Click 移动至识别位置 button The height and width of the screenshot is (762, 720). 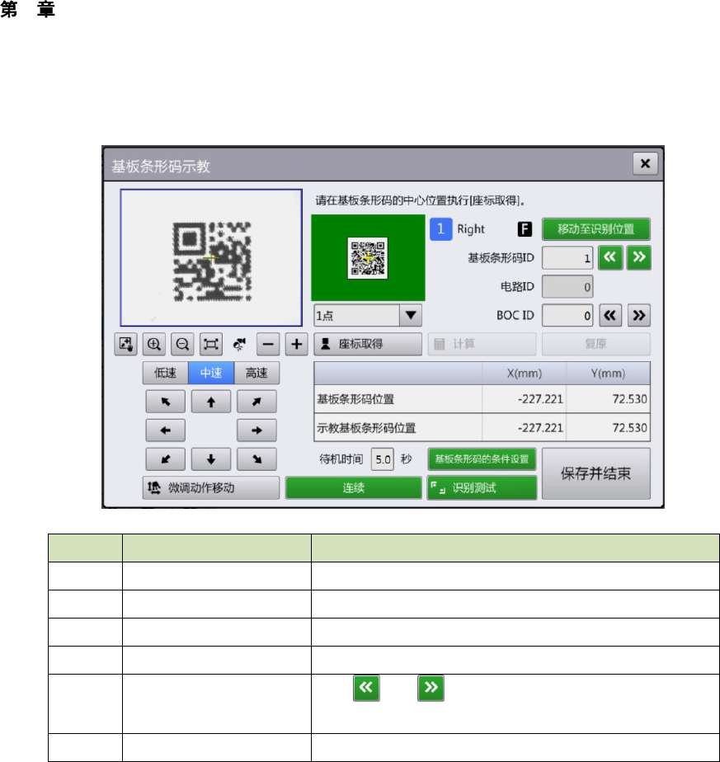click(596, 229)
